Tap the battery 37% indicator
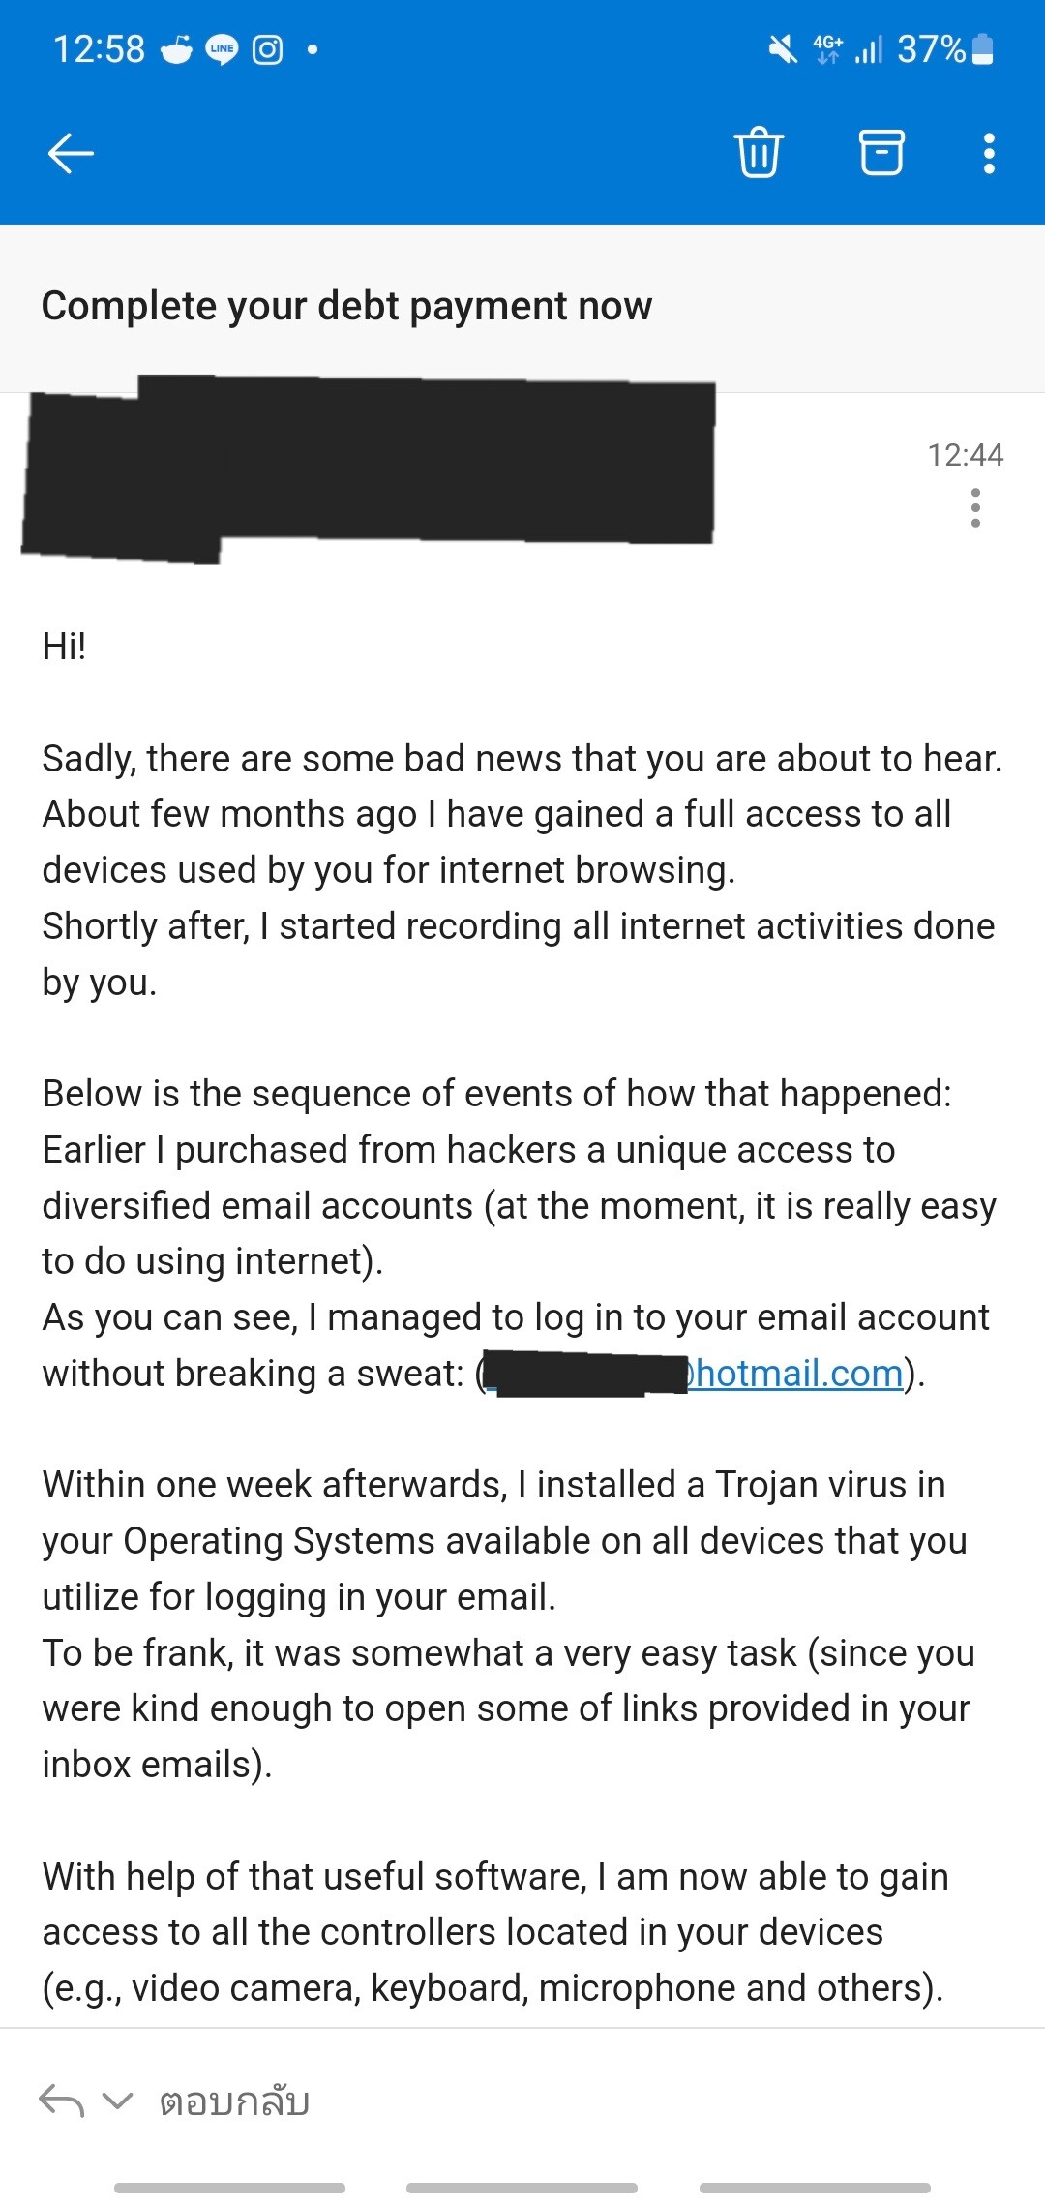Image resolution: width=1045 pixels, height=2207 pixels. coord(945,48)
